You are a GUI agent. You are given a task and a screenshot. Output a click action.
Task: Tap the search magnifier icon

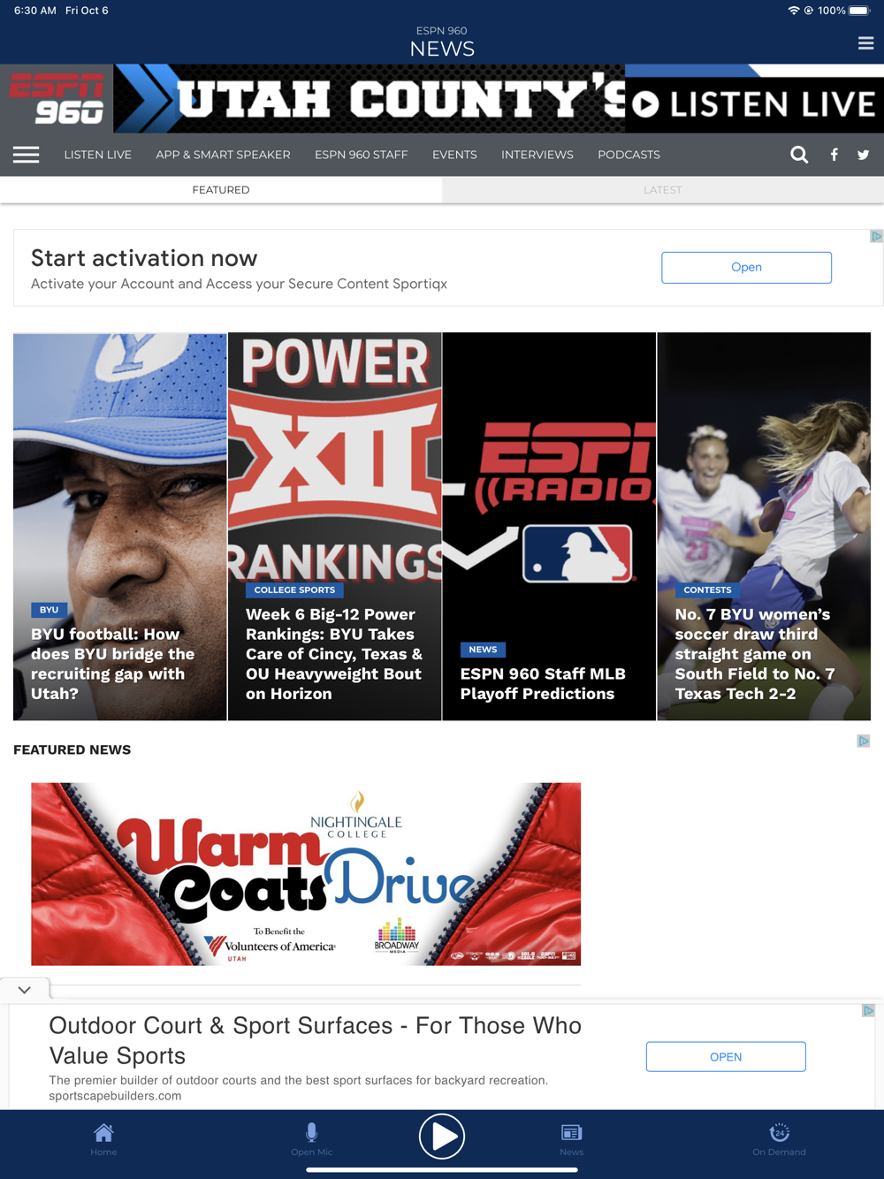point(799,155)
